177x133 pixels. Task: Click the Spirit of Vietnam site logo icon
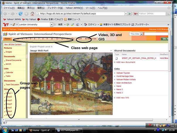coord(5,34)
